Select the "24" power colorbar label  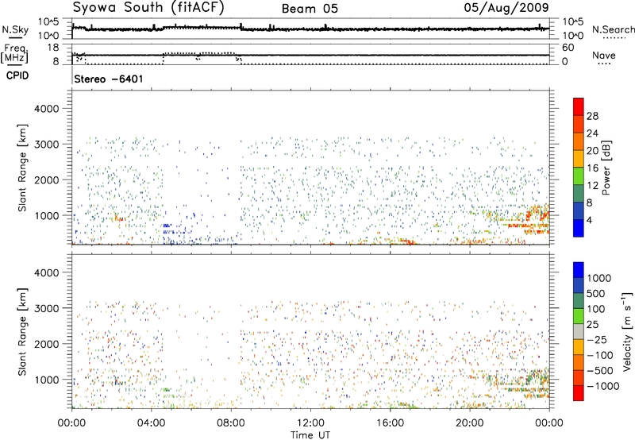click(592, 133)
